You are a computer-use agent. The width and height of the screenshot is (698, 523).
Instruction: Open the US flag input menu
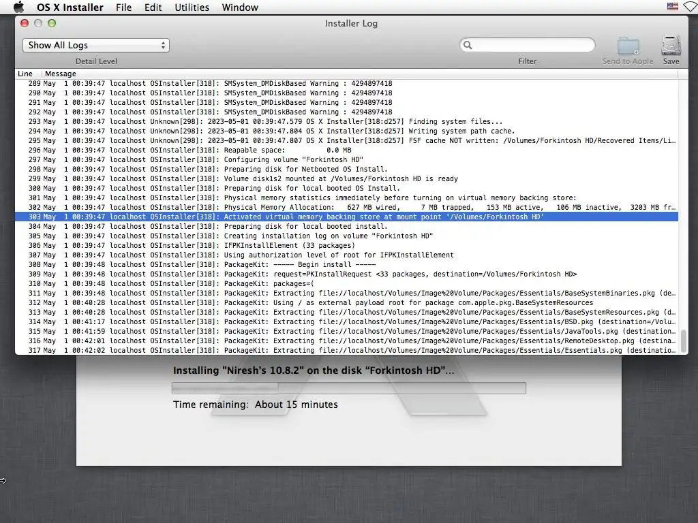point(673,7)
